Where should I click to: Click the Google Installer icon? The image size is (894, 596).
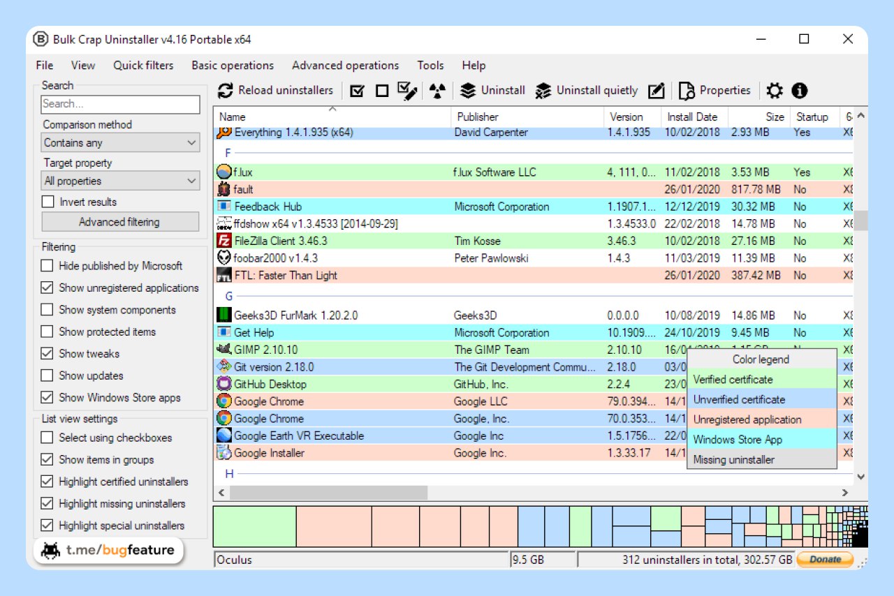223,453
